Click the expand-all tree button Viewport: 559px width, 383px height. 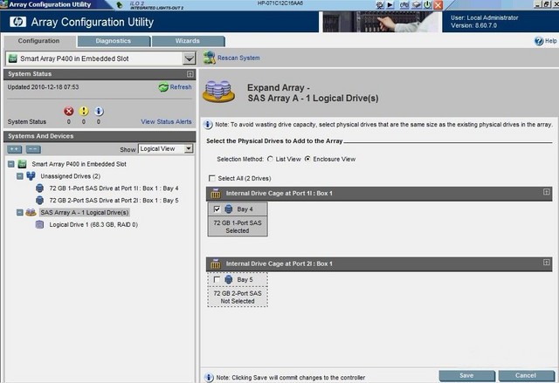point(15,149)
